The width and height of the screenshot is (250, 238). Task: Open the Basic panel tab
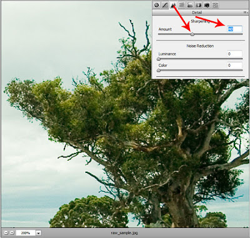tap(157, 5)
